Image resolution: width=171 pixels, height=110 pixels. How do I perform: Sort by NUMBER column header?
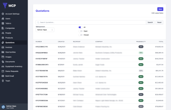pyautogui.click(x=38, y=42)
